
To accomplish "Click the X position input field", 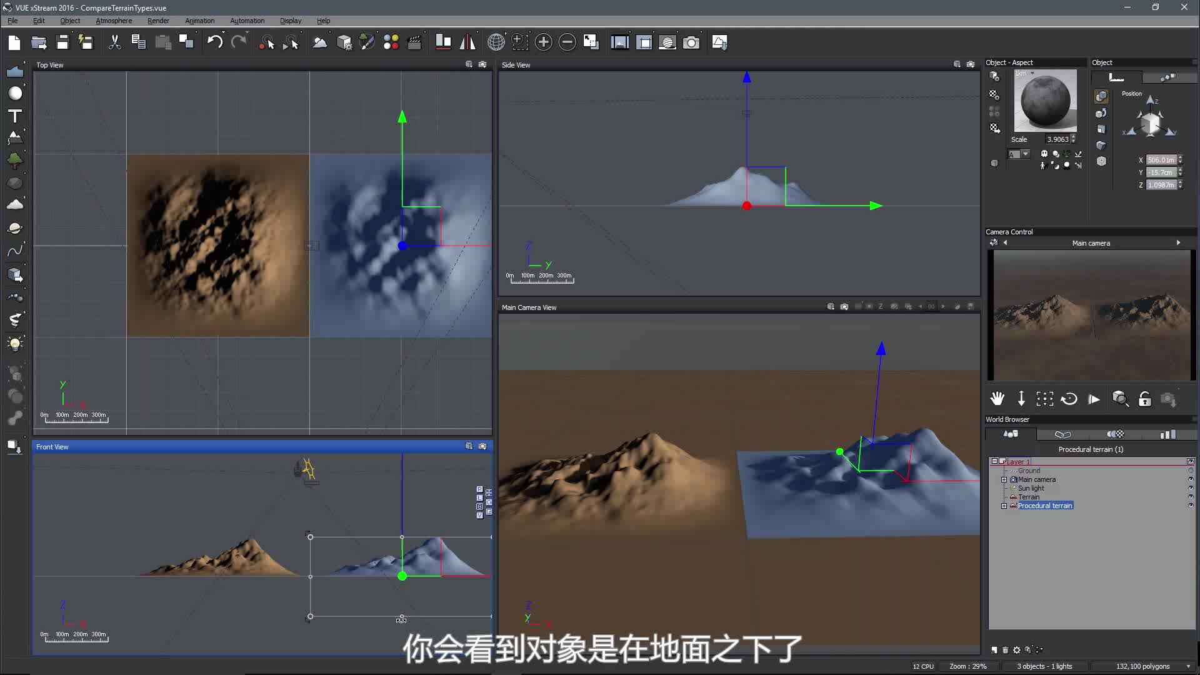I will 1161,160.
